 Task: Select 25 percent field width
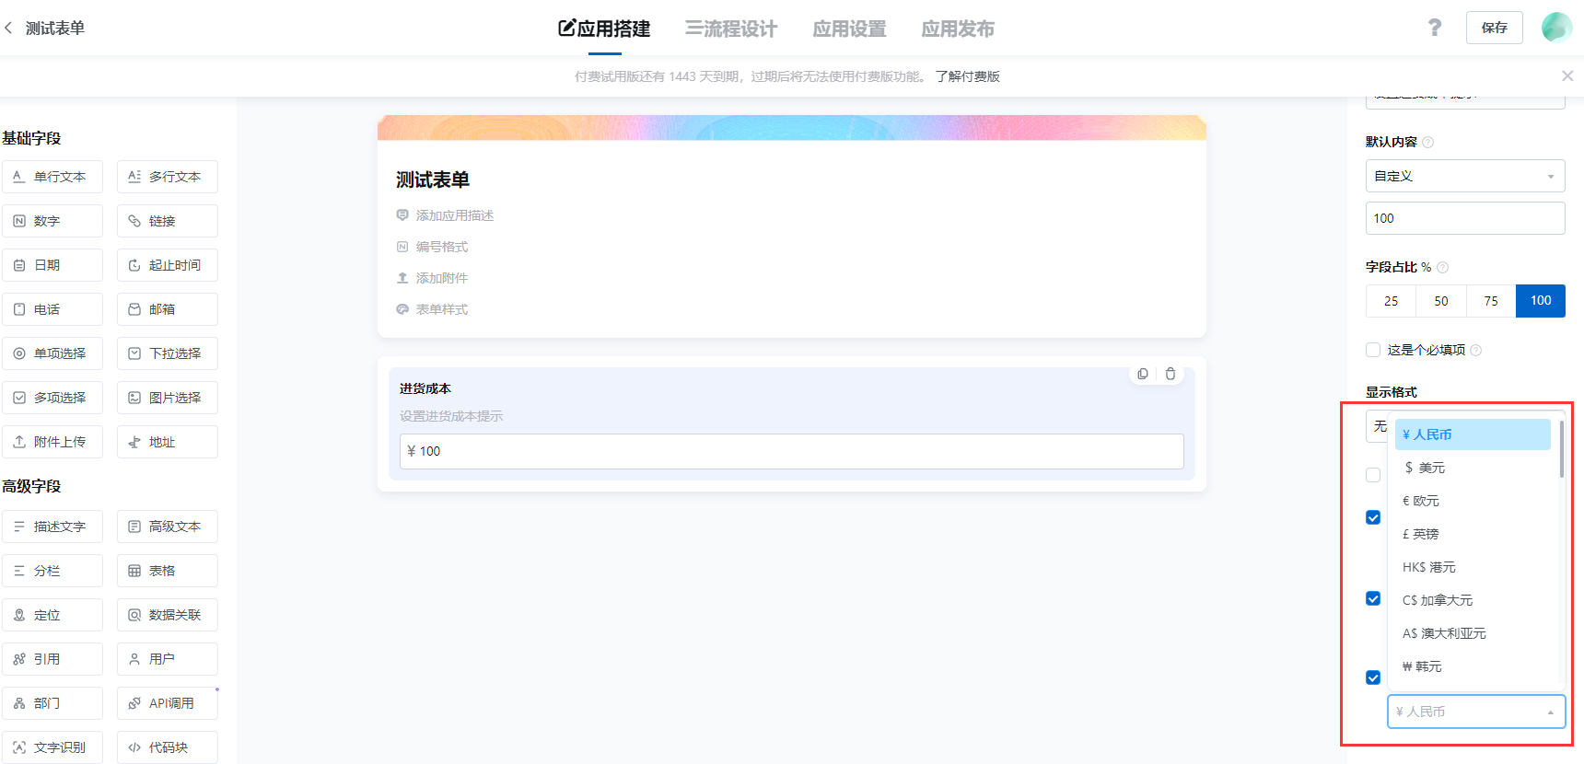pos(1391,301)
